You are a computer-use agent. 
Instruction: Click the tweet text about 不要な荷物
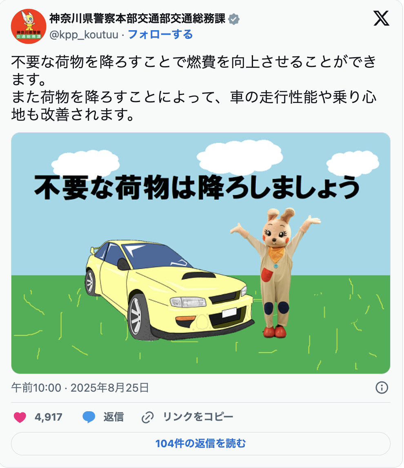[x=194, y=88]
